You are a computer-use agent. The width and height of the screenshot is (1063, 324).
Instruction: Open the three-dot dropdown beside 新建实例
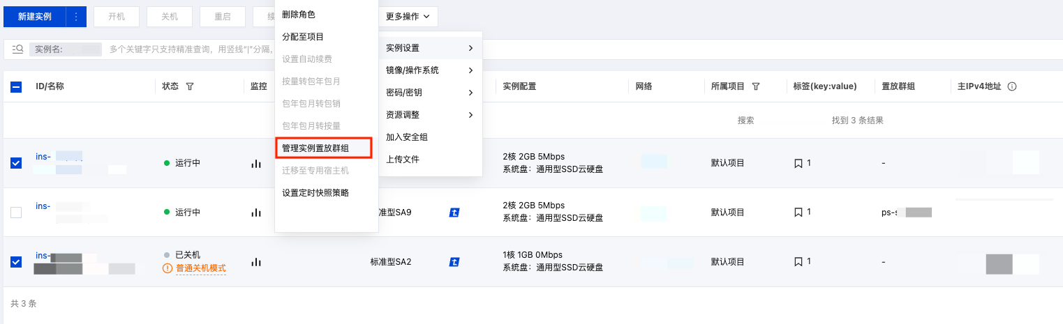coord(76,17)
